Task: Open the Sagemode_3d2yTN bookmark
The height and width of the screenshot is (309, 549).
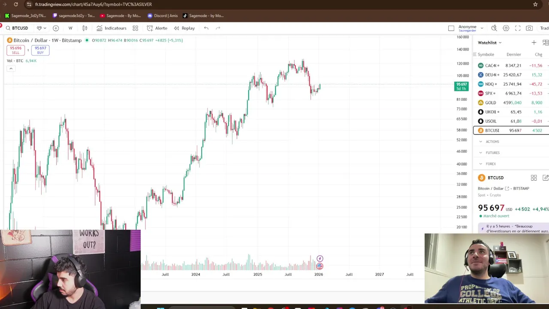Action: pos(25,16)
